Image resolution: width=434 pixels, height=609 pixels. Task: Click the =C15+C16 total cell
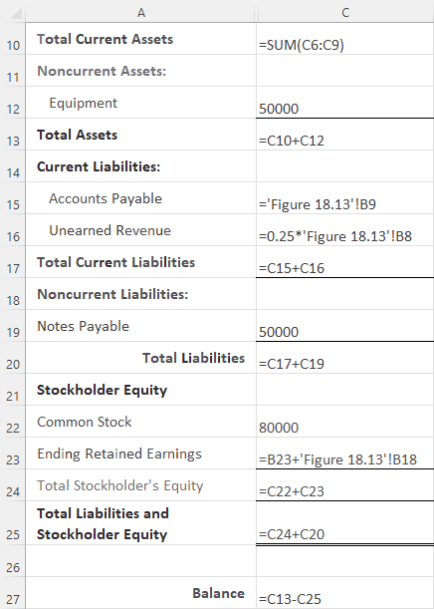click(x=345, y=262)
